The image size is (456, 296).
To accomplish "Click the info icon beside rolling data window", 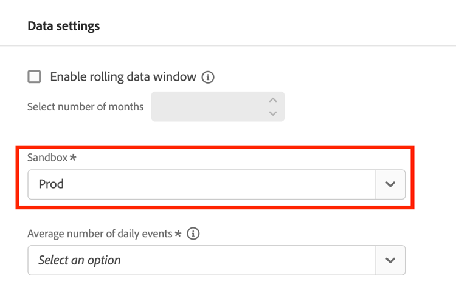I will click(208, 78).
